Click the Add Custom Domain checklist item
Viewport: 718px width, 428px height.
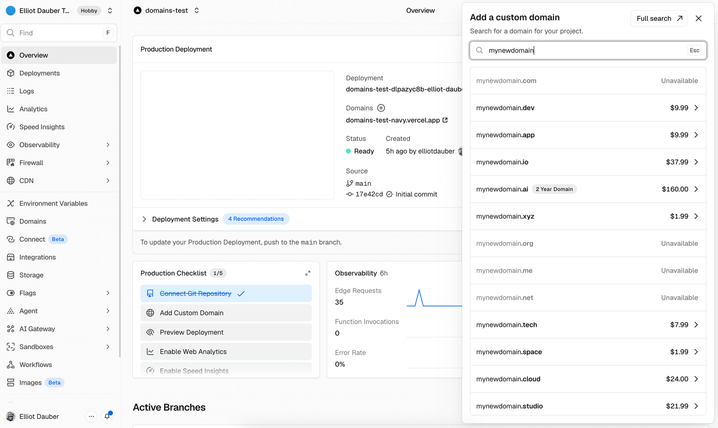point(226,313)
